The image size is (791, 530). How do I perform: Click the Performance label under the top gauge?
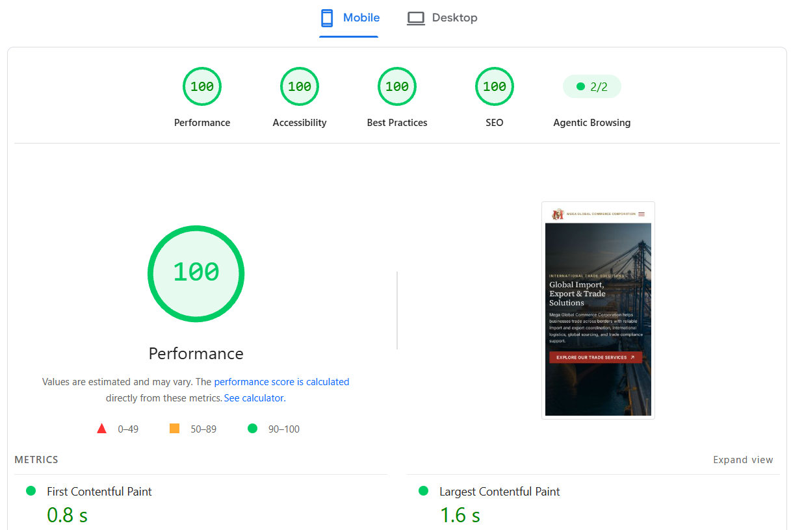pyautogui.click(x=202, y=123)
